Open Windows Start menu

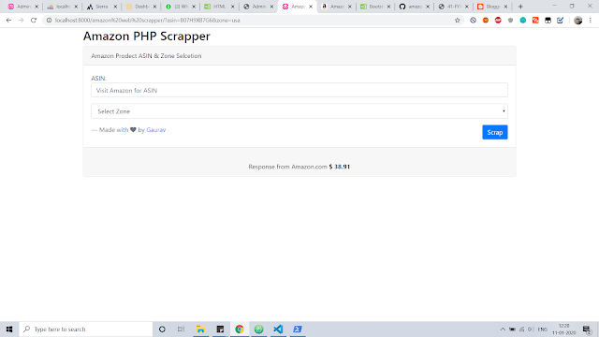click(9, 329)
